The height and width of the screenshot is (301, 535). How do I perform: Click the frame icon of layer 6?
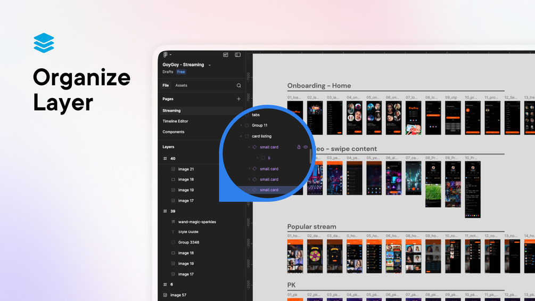click(x=165, y=284)
